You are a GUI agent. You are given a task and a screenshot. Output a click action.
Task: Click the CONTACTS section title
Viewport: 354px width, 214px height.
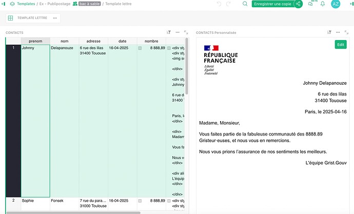tap(14, 33)
